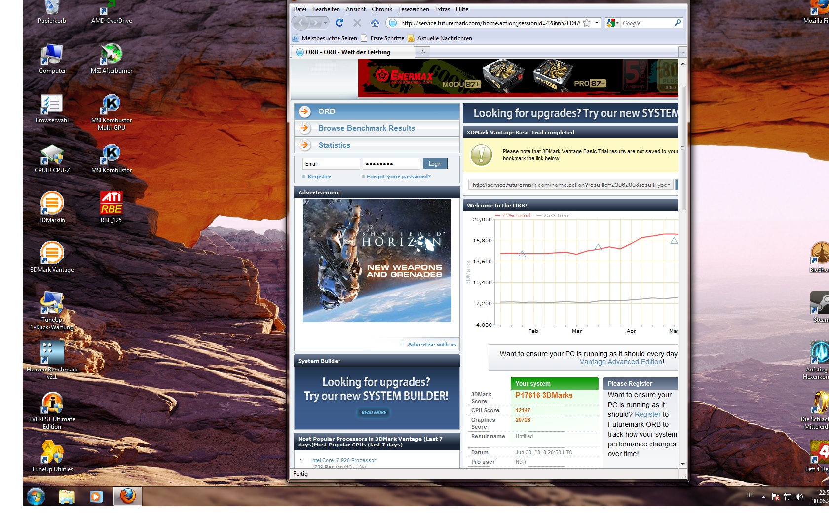829x518 pixels.
Task: Click the Email input field
Action: pyautogui.click(x=331, y=164)
